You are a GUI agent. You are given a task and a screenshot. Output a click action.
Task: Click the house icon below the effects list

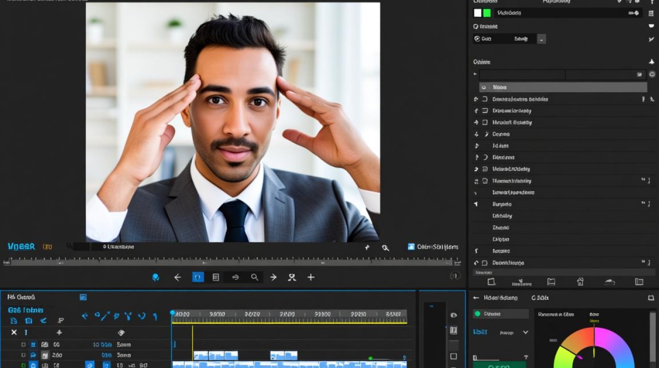click(580, 282)
